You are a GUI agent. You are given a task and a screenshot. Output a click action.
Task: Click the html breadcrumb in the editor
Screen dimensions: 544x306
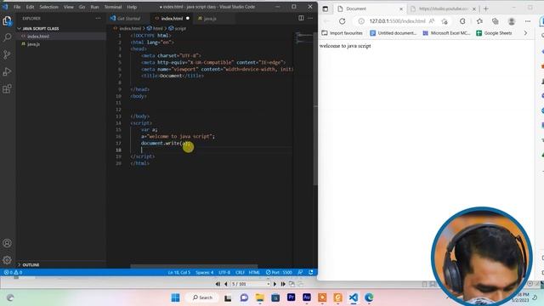pos(155,28)
